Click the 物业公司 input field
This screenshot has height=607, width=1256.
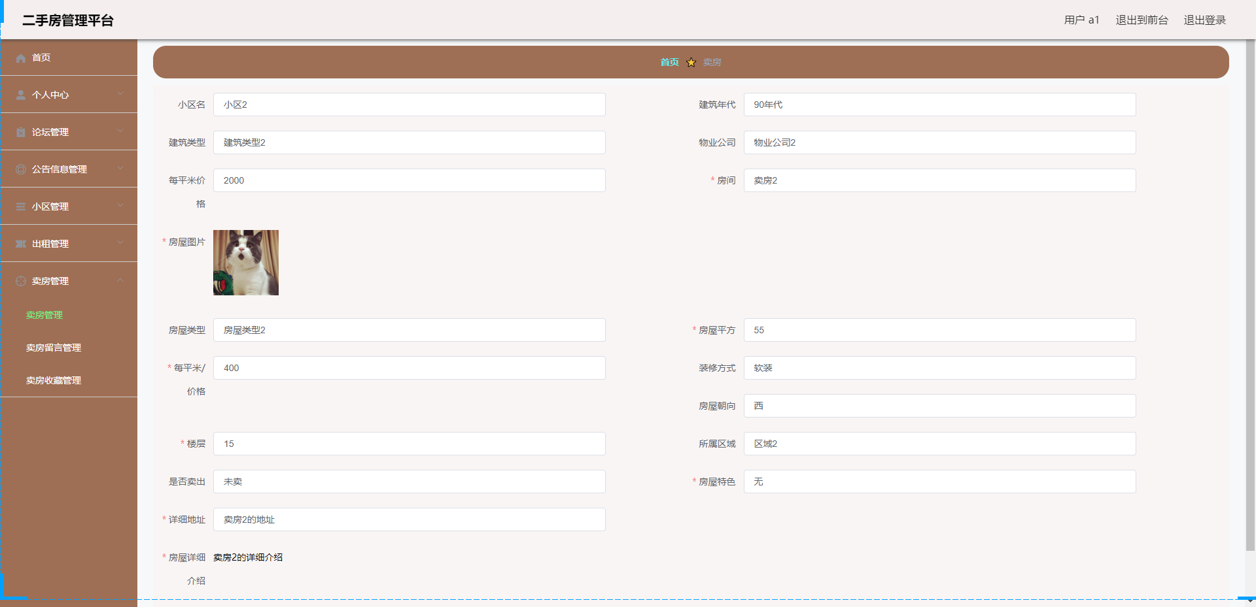939,142
